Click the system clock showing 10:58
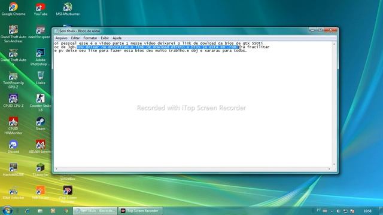Viewport: 383px width, 215px height. pos(367,211)
